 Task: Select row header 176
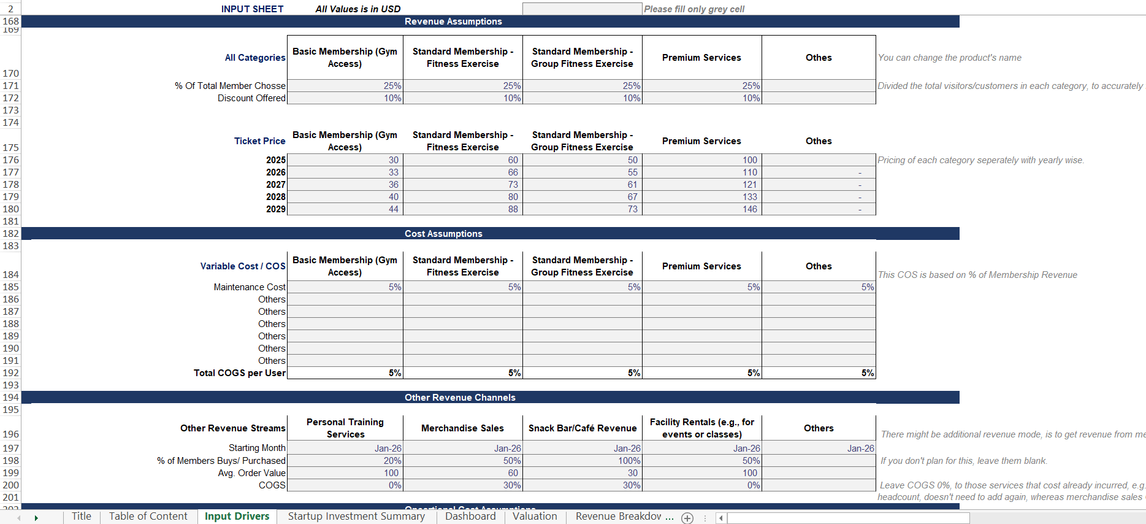click(10, 160)
